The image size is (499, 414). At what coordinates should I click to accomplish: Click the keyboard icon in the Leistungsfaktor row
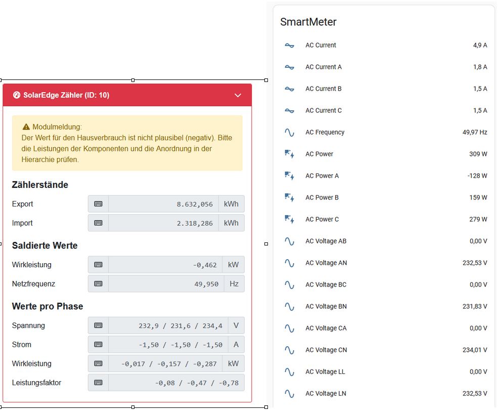(98, 383)
